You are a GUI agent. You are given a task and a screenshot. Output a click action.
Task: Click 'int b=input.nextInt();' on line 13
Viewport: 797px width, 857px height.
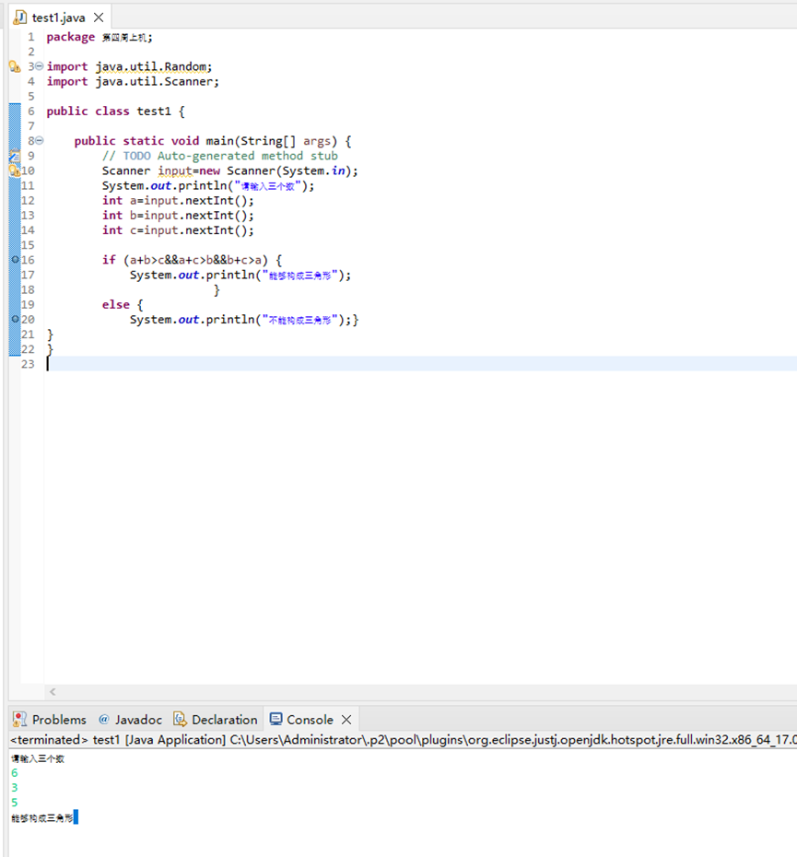(x=178, y=216)
